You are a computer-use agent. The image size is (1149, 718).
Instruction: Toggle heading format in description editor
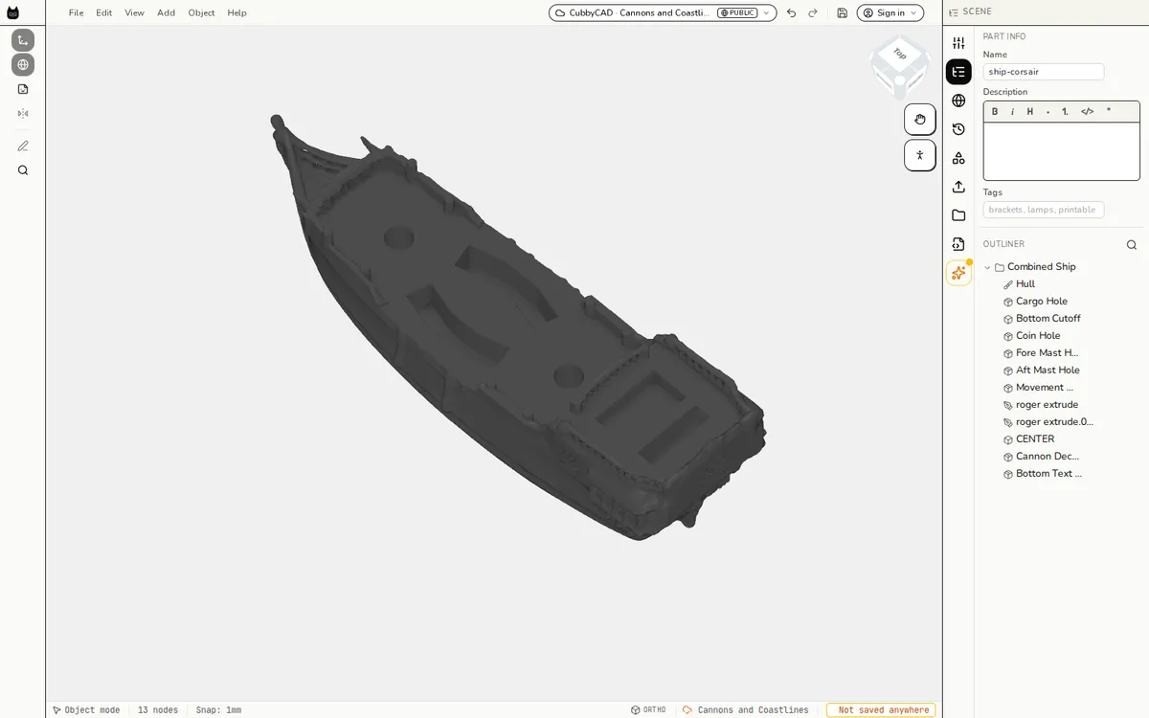[1030, 111]
